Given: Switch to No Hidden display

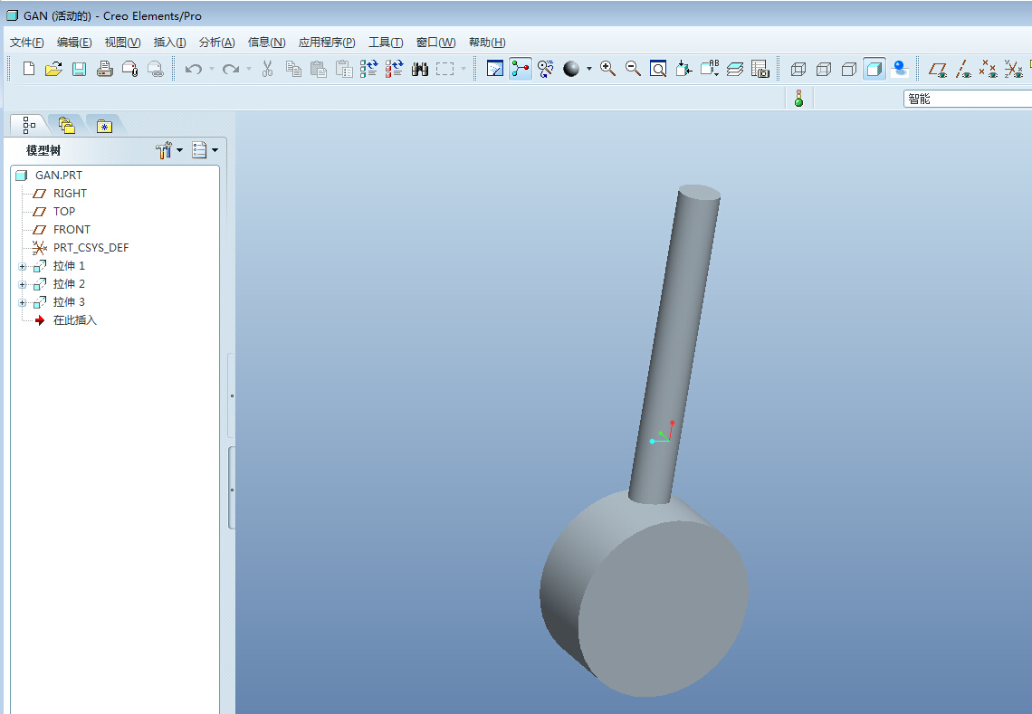Looking at the screenshot, I should pos(849,69).
